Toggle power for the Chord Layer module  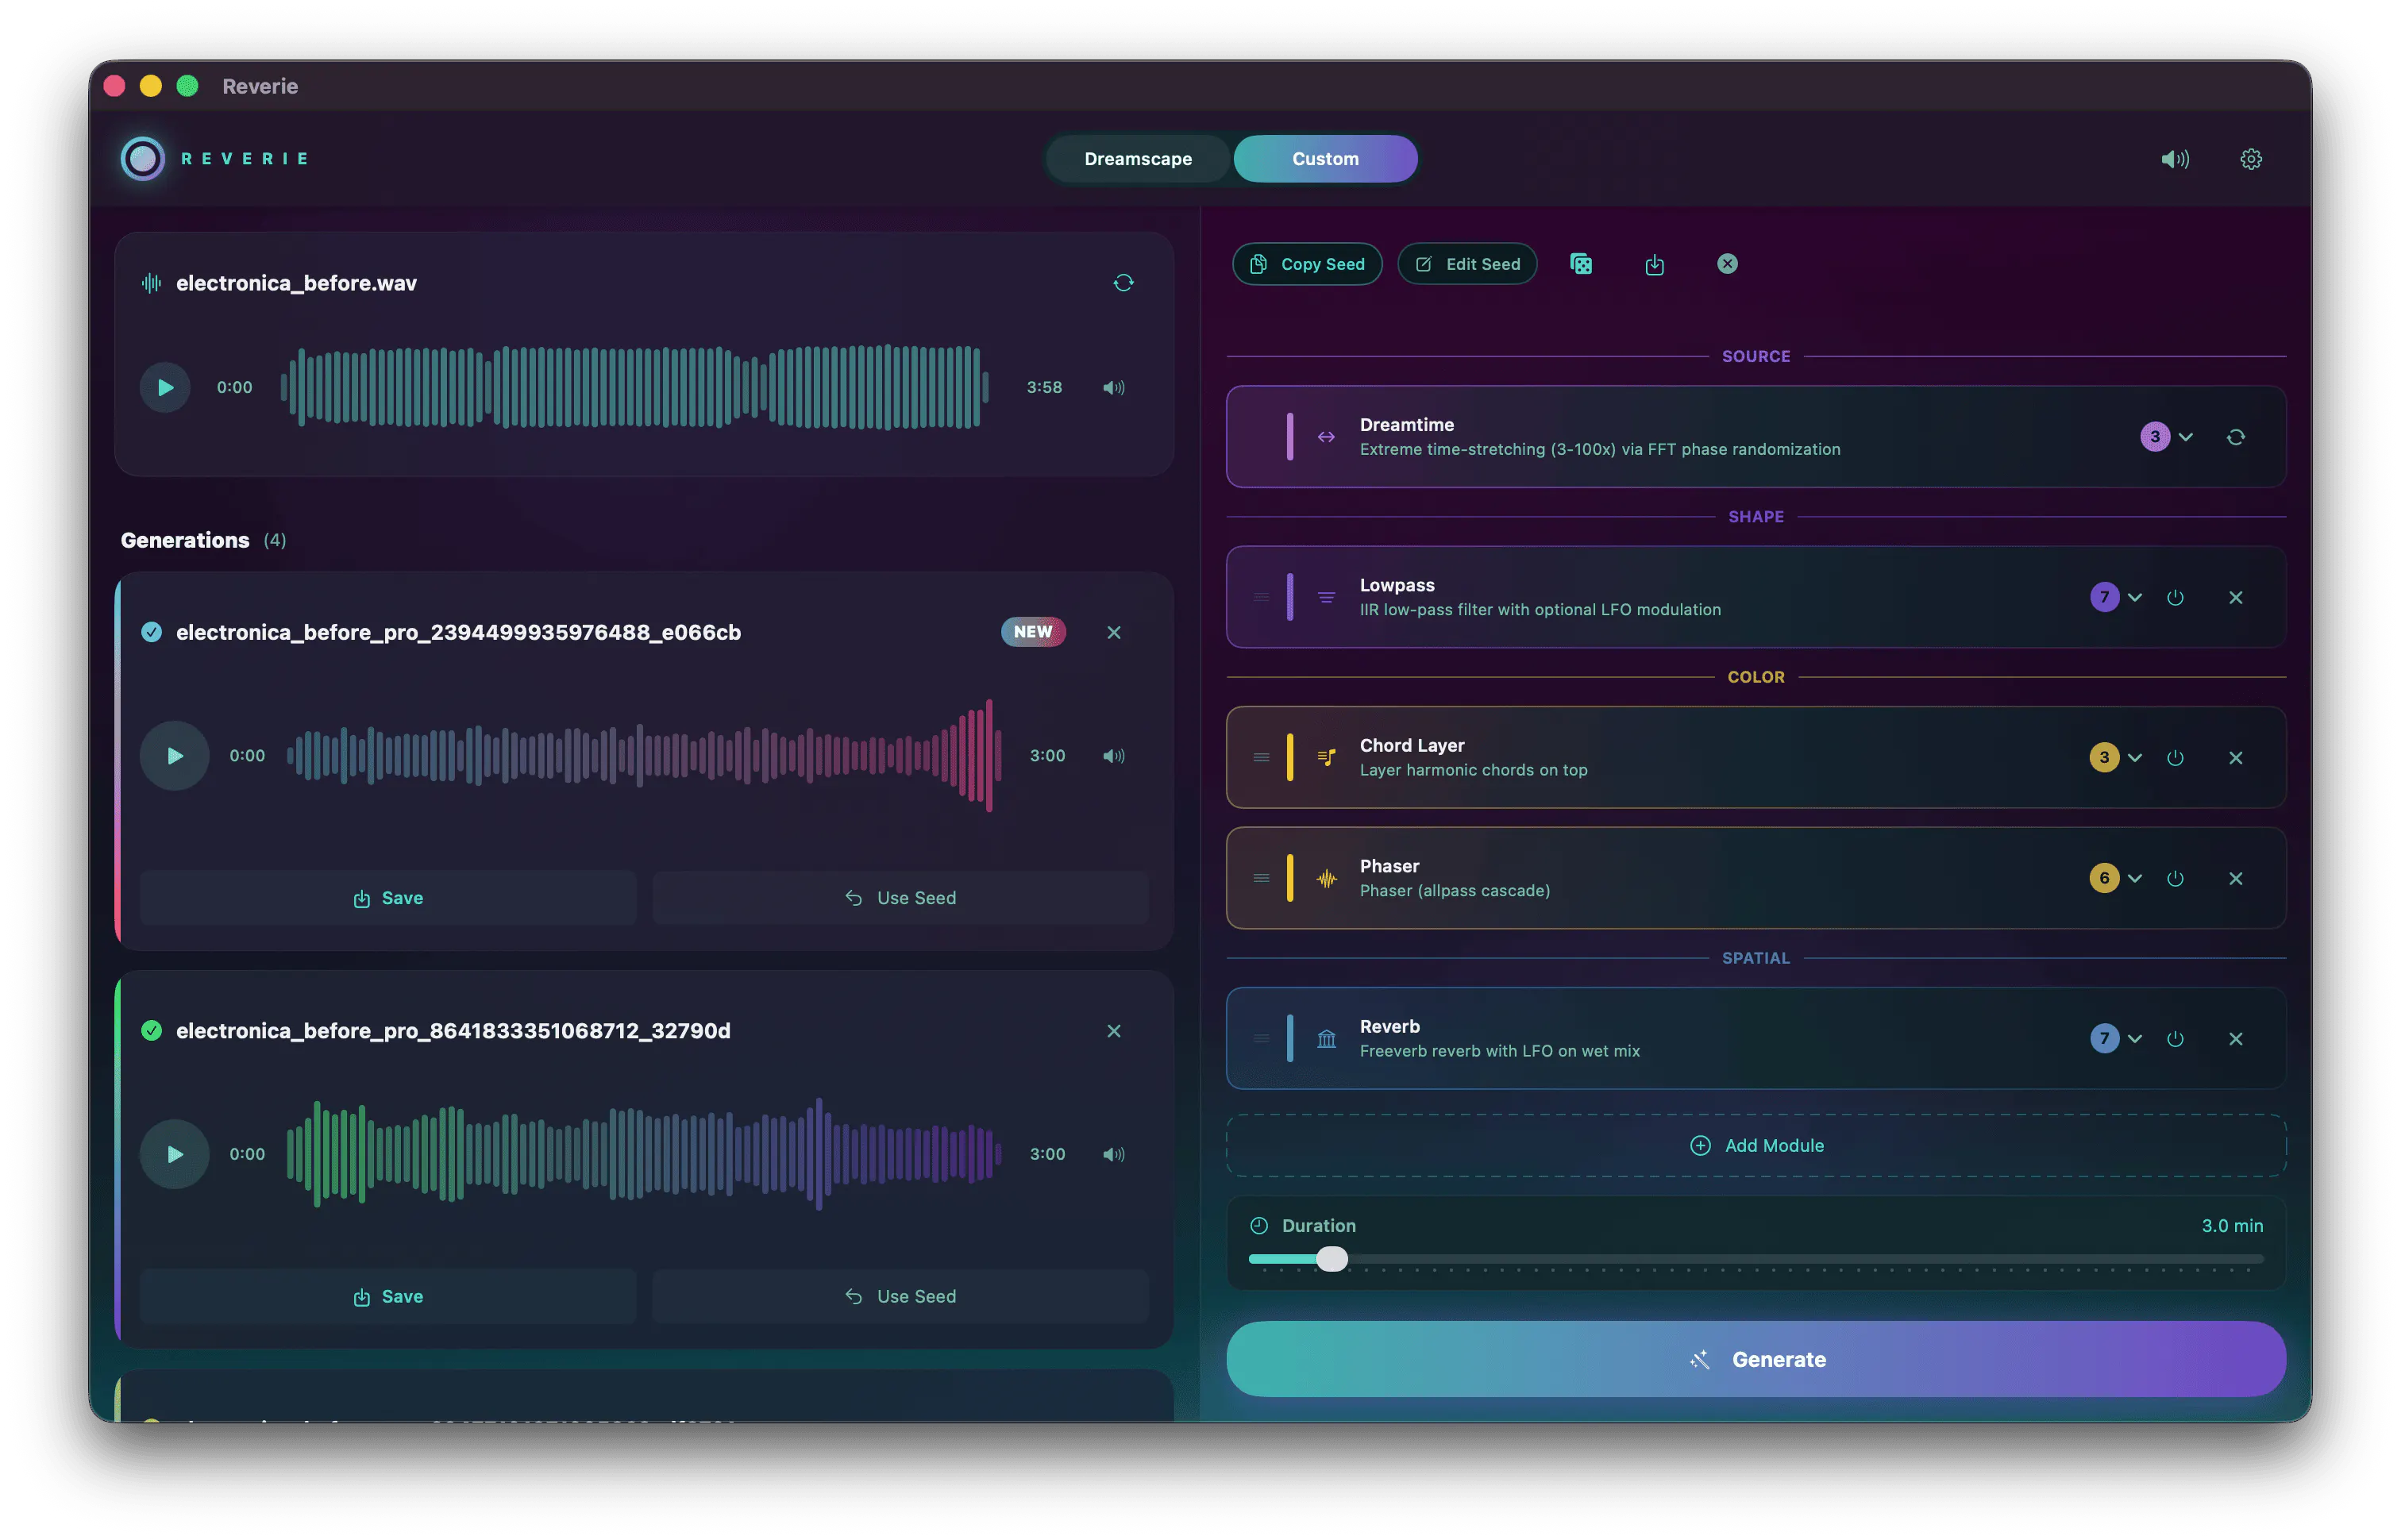click(2174, 757)
